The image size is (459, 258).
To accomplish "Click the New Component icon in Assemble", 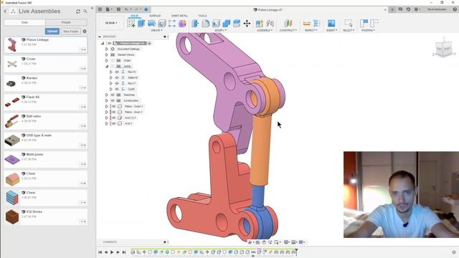I will 260,24.
